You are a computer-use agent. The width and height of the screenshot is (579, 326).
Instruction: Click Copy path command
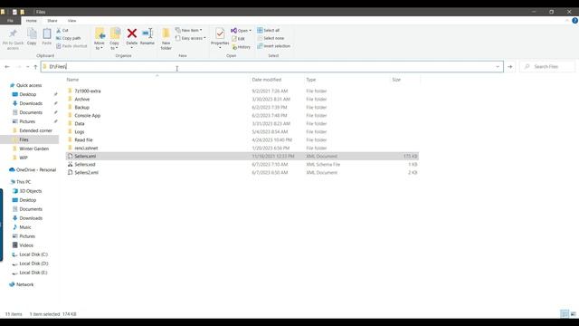point(69,38)
